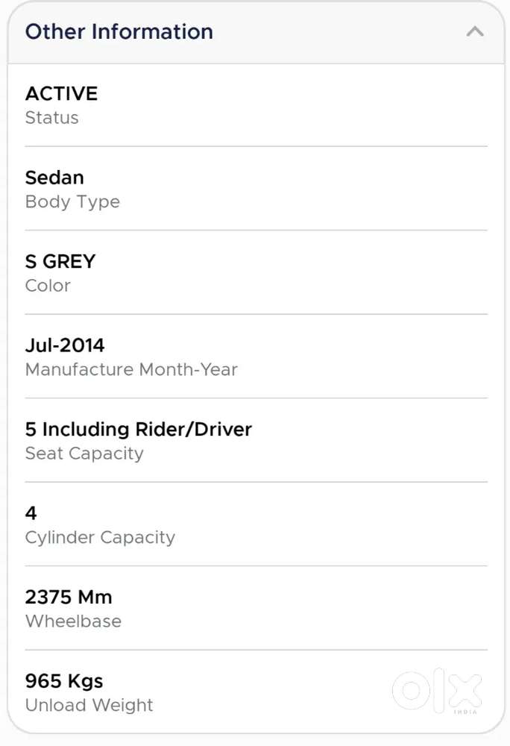The height and width of the screenshot is (746, 510).
Task: Click the cylinder capacity value 4
Action: tap(30, 513)
